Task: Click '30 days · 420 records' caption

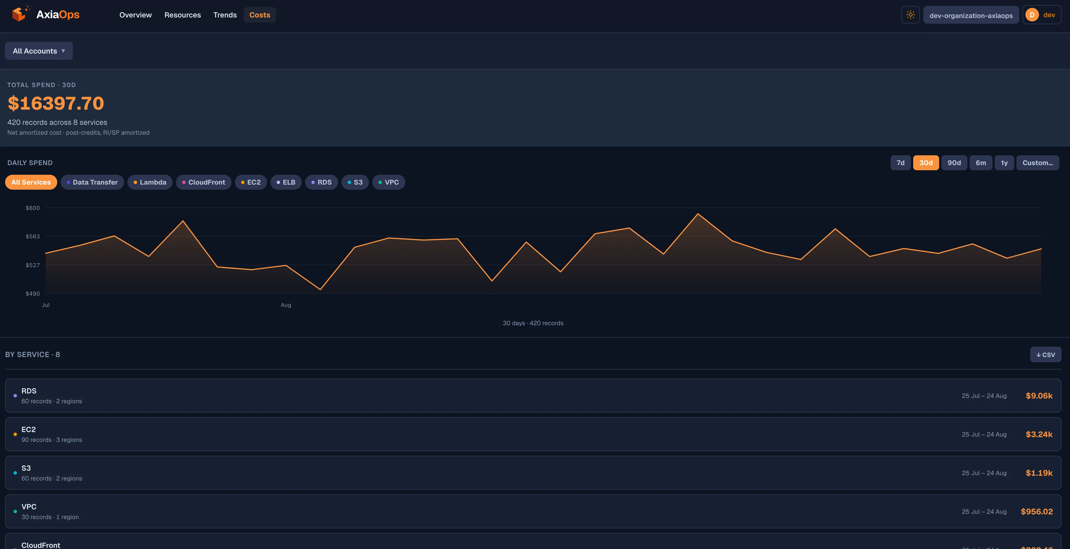Action: pos(533,323)
